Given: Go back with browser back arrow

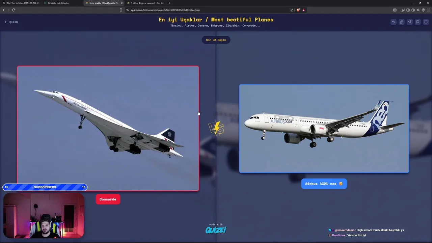Looking at the screenshot, I should point(4,10).
